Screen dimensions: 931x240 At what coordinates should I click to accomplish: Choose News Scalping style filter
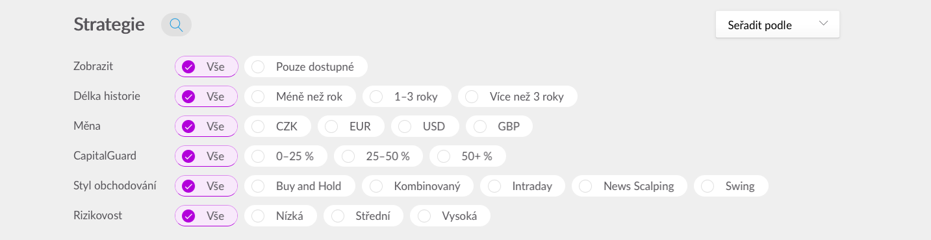point(630,186)
